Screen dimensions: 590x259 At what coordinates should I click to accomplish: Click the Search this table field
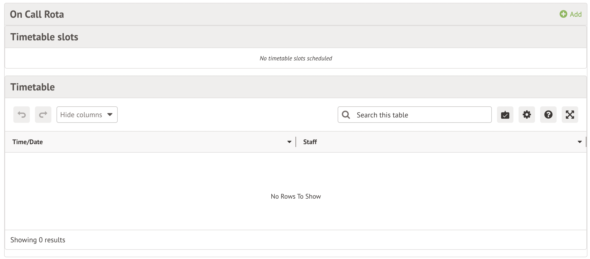[421, 115]
